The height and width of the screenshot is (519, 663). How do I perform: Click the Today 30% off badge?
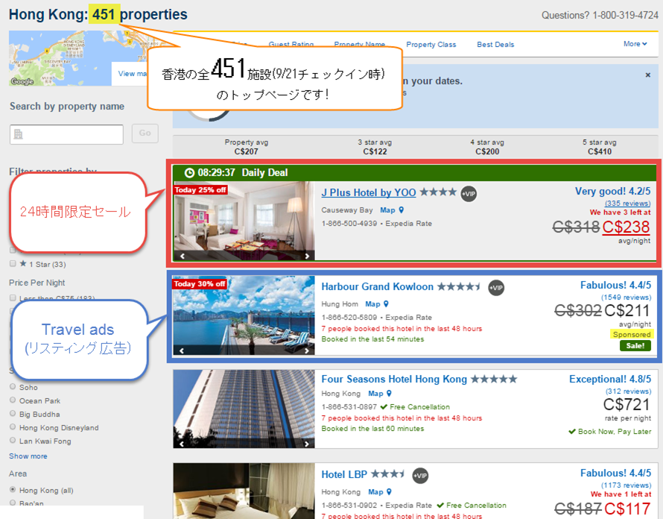(x=200, y=283)
